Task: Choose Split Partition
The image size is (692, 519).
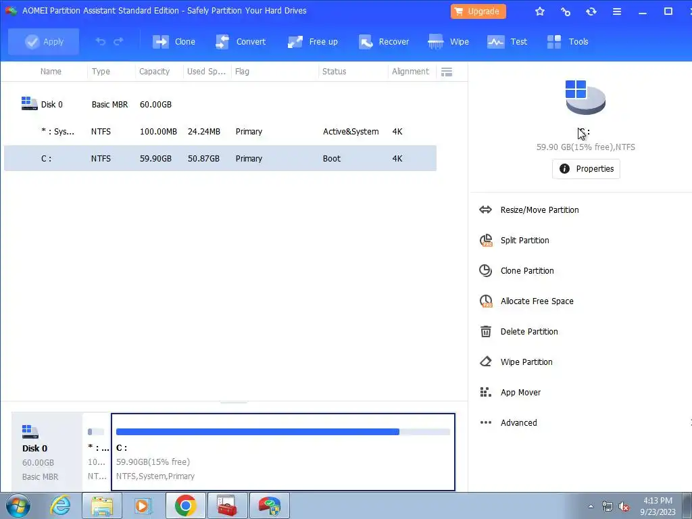Action: tap(524, 240)
